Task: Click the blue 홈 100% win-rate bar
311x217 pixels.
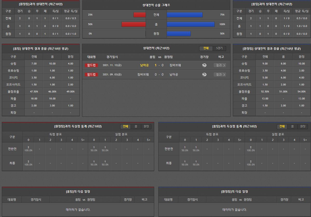Action: point(191,24)
